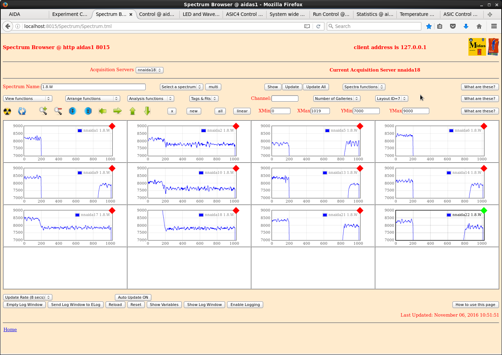Open Acquisition Servers nnaida18 dropdown
This screenshot has height=355, width=502.
click(150, 70)
